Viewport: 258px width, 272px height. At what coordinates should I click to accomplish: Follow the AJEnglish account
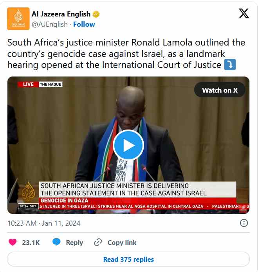[x=84, y=24]
